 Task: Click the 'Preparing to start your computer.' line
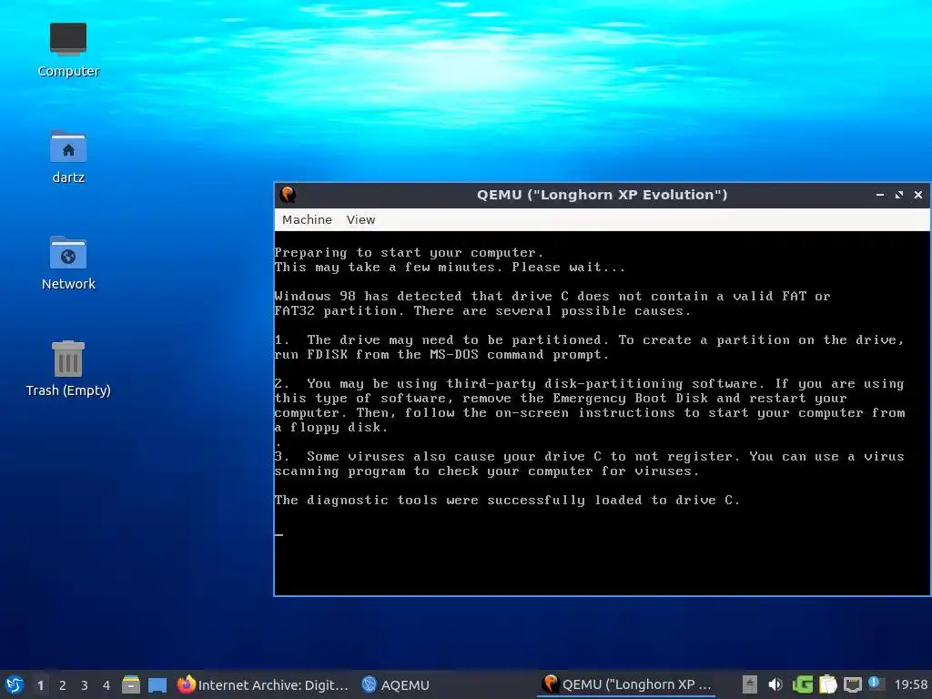pos(409,253)
